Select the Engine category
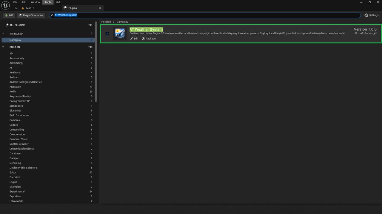 [48, 182]
